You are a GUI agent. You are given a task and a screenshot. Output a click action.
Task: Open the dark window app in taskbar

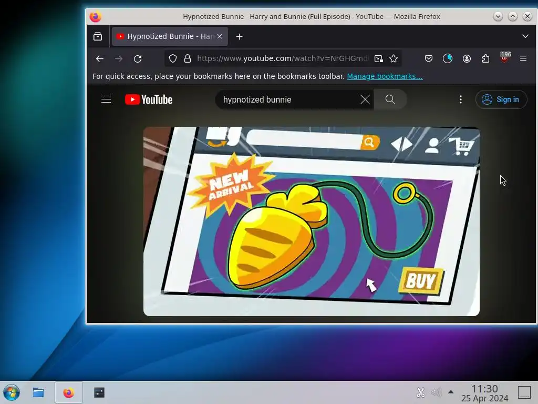click(99, 392)
